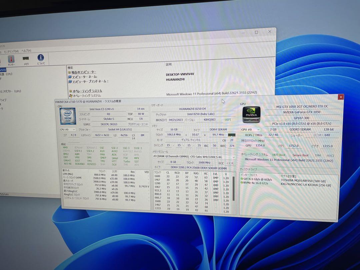The image size is (360, 270).
Task: Select the (CPU) tree item in main window
Action: 6,74
